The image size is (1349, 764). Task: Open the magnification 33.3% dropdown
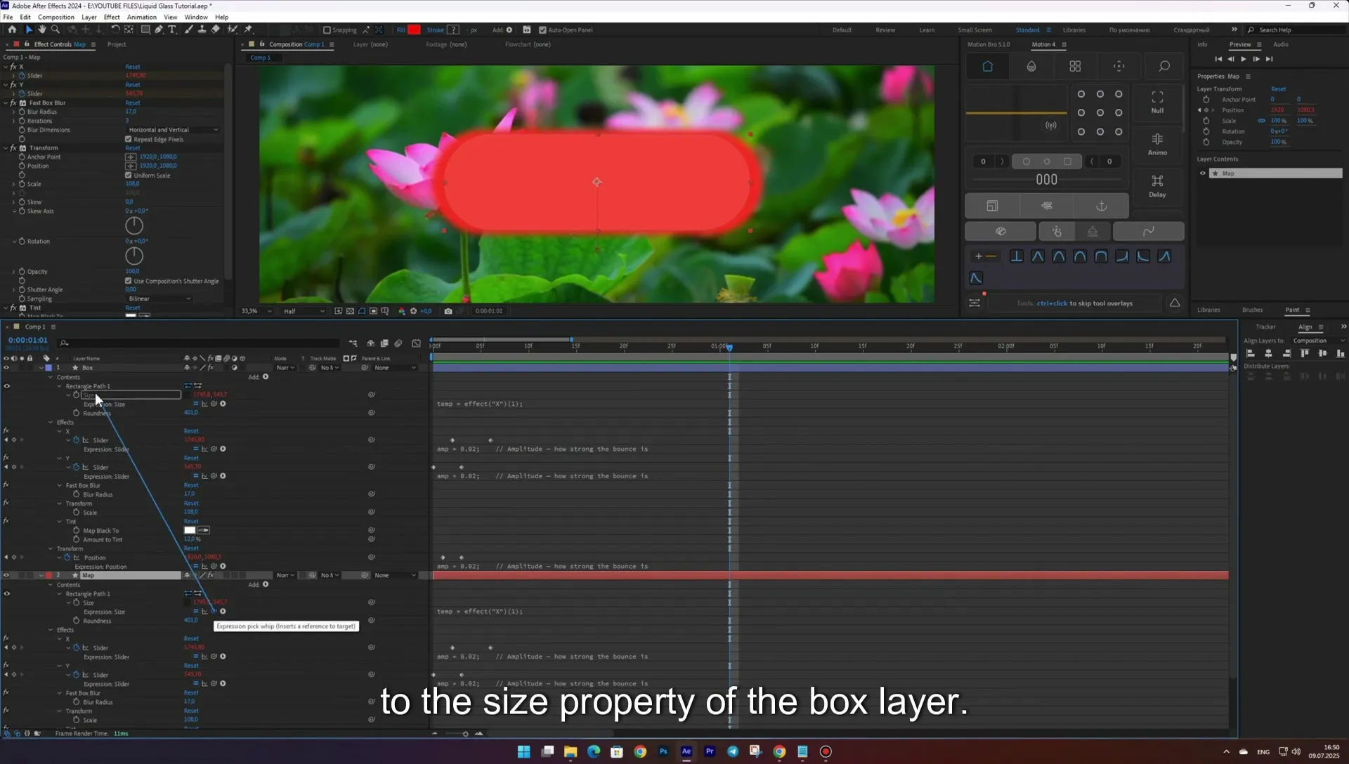pos(256,311)
